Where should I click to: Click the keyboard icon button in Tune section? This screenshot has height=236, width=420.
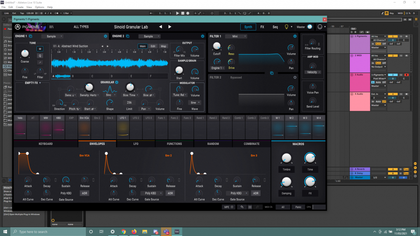(40, 49)
